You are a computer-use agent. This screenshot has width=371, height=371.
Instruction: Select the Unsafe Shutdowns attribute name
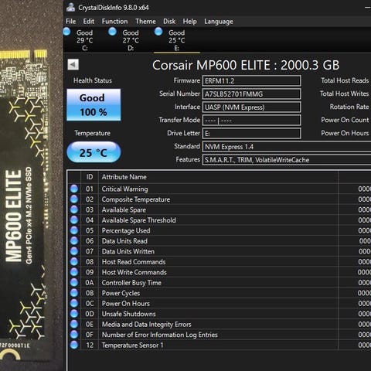(128, 314)
